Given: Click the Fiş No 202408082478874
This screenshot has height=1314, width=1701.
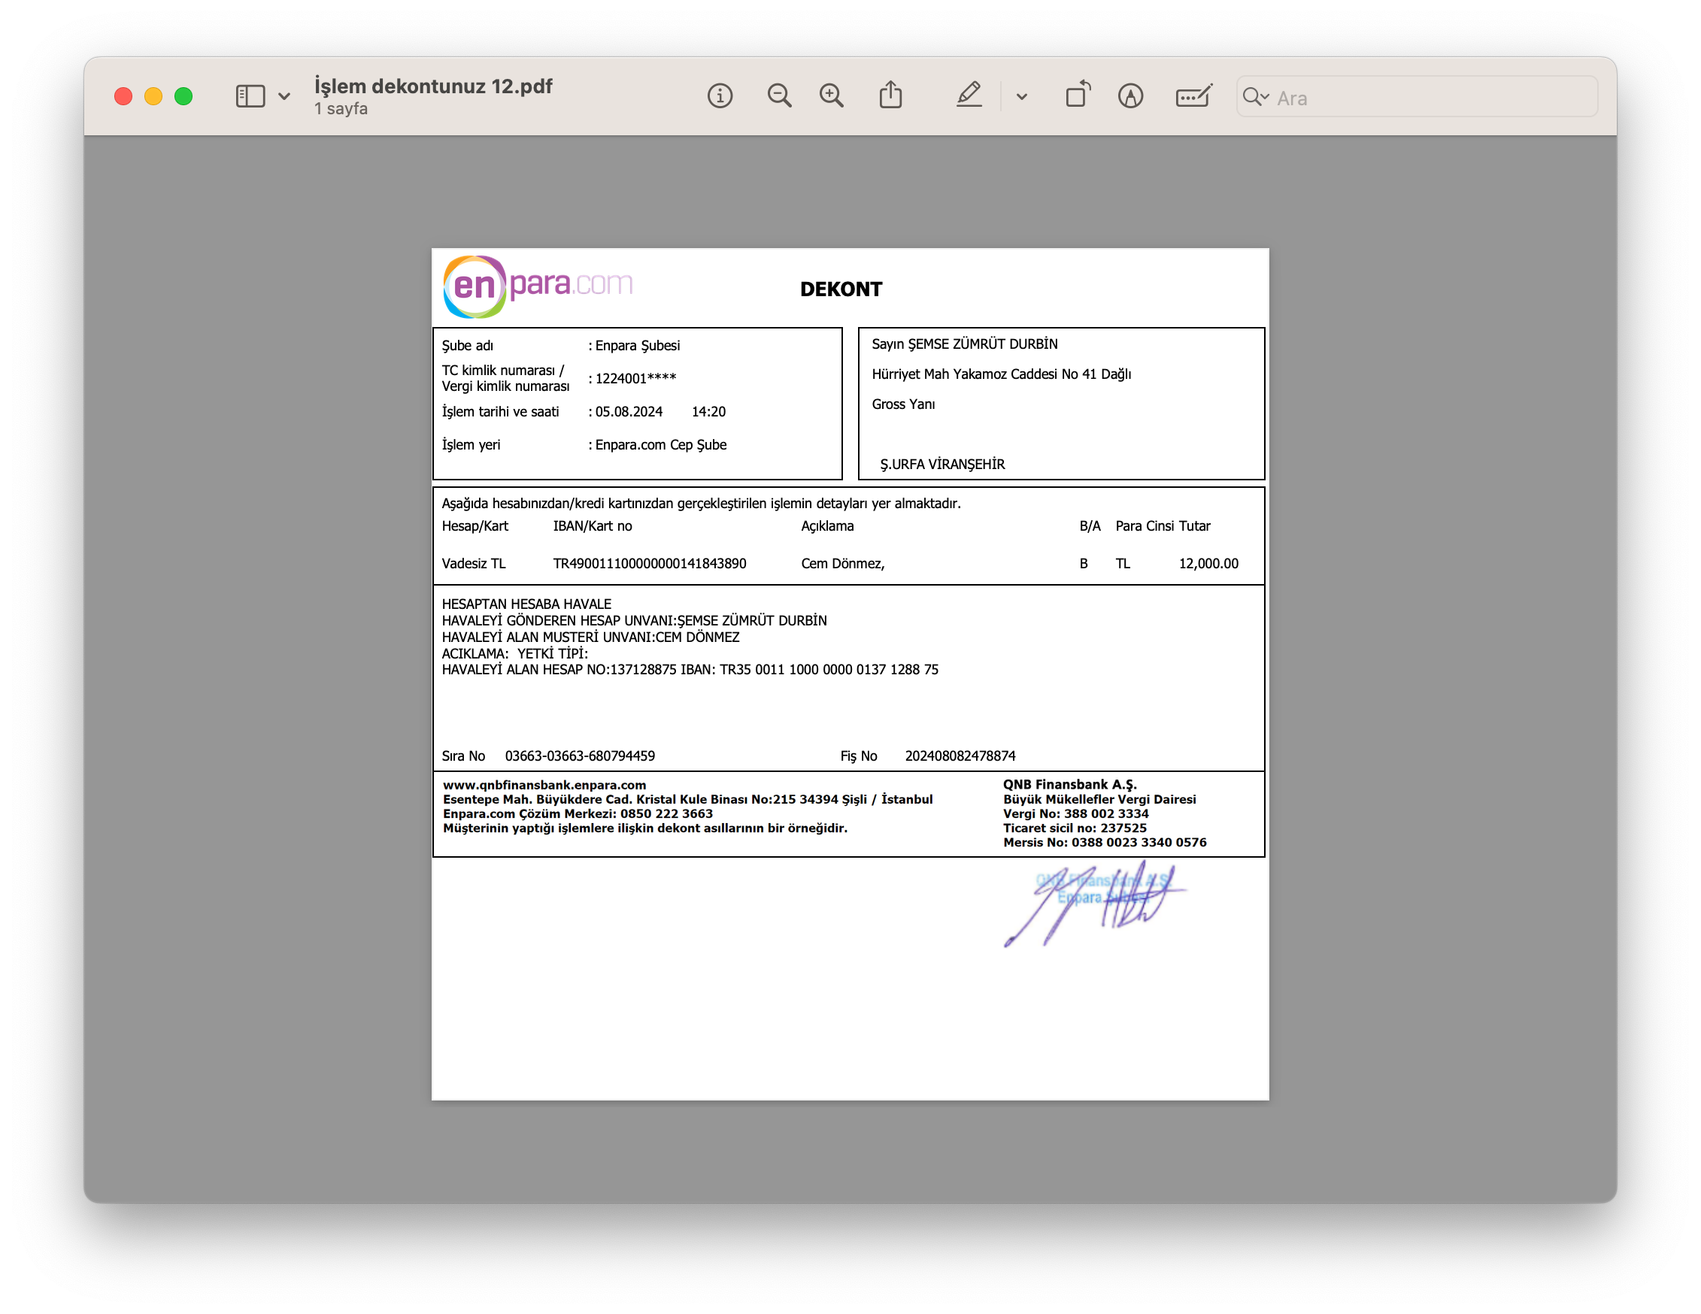Looking at the screenshot, I should (x=960, y=756).
